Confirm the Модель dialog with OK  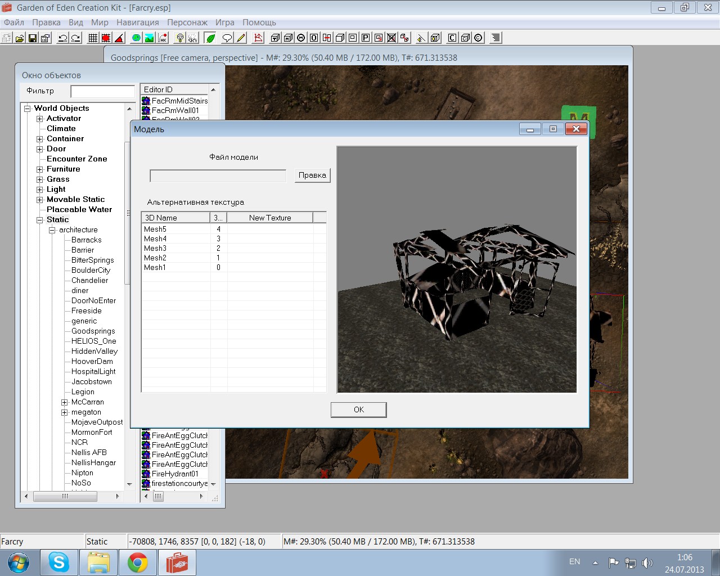pos(359,409)
